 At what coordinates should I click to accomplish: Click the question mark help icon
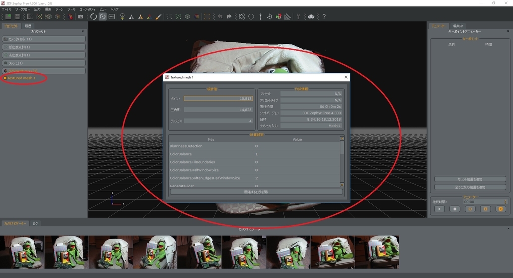click(324, 17)
